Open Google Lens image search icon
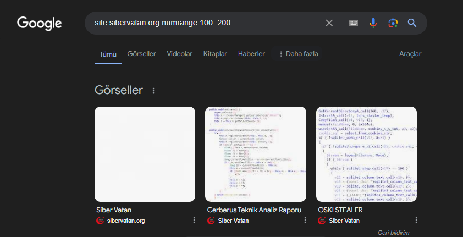463x237 pixels. 393,23
